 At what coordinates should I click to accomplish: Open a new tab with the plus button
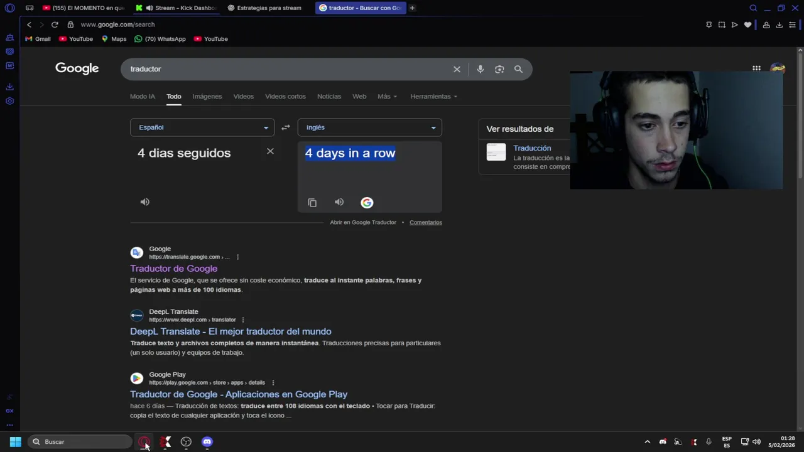click(412, 8)
